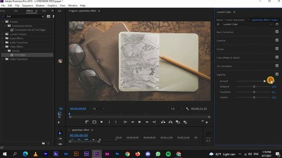The height and width of the screenshot is (158, 282).
Task: Toggle Color Wheels & Match checkbox
Action: click(x=277, y=57)
